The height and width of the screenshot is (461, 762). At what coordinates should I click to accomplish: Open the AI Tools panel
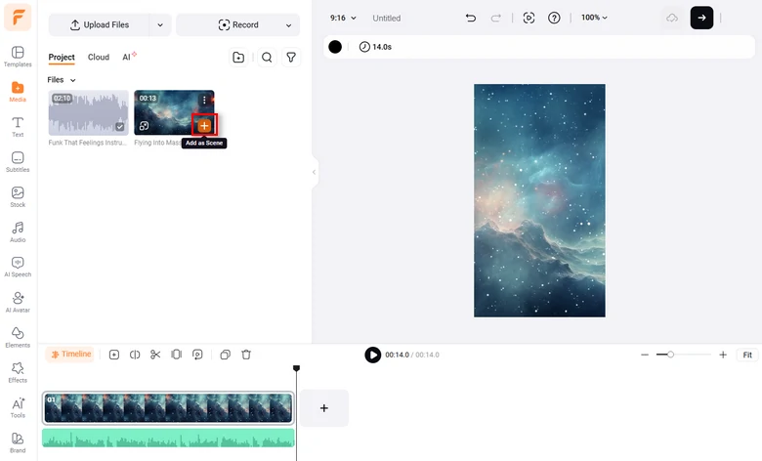click(18, 407)
